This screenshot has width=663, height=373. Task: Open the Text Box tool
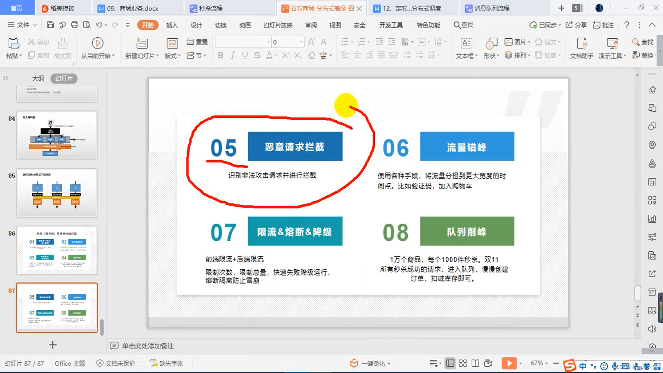click(466, 44)
